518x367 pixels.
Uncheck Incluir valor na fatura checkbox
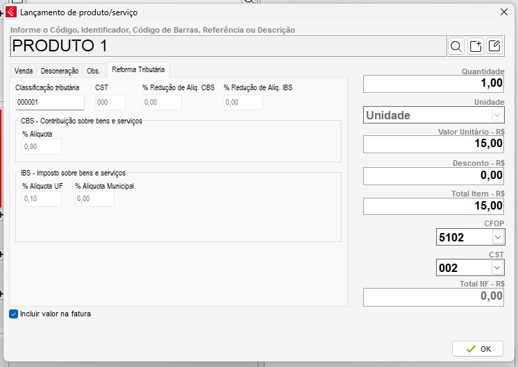14,314
